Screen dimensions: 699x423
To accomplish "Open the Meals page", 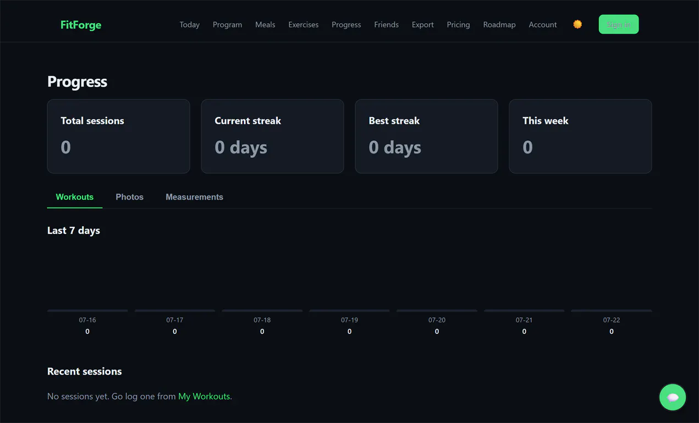I will tap(265, 25).
